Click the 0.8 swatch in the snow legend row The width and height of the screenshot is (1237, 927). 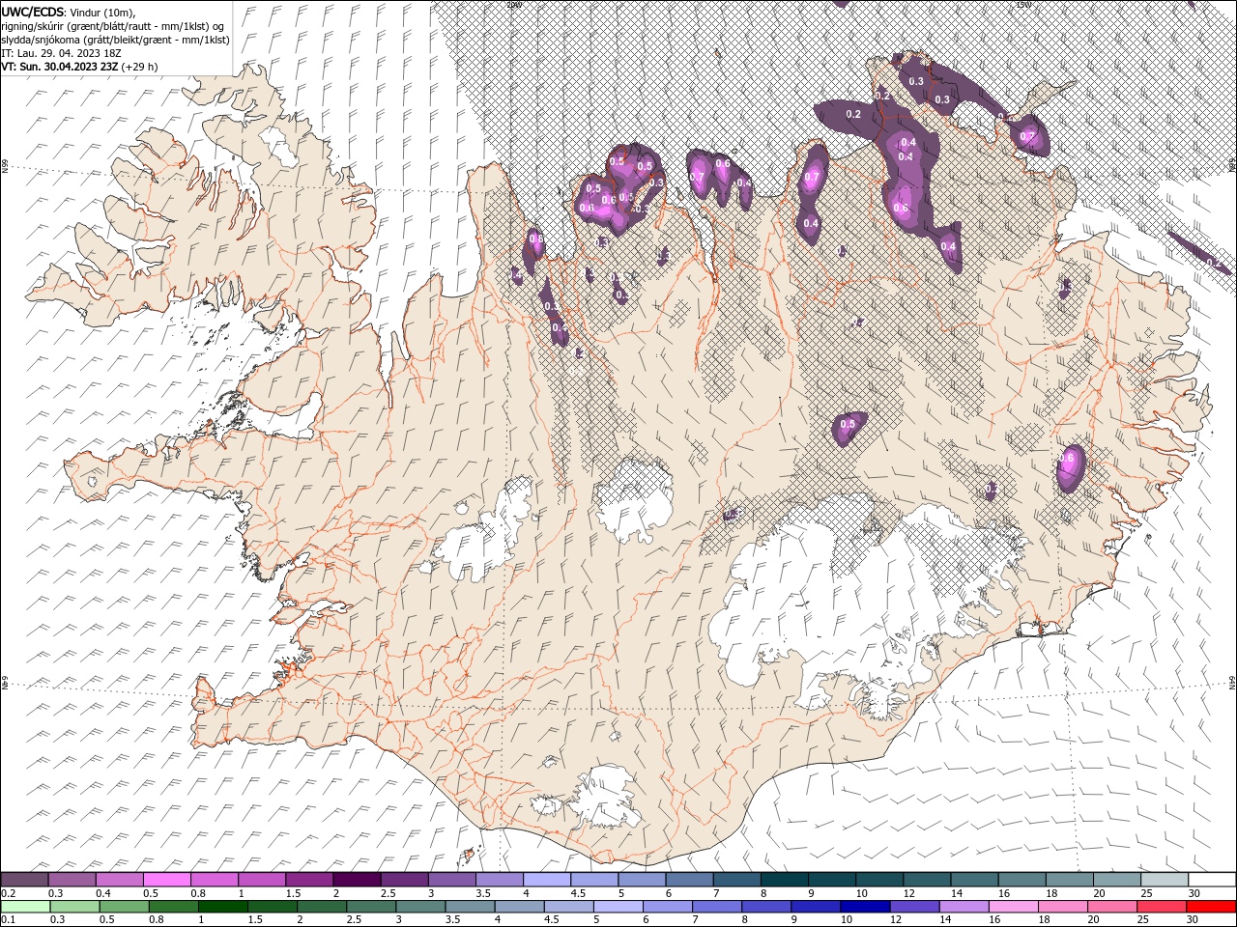coord(214,880)
